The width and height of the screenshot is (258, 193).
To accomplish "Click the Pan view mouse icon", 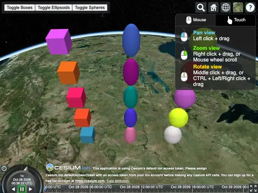I will pyautogui.click(x=184, y=35).
